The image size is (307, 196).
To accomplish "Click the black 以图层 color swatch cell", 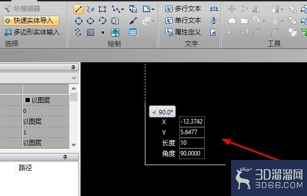I will [x=46, y=100].
